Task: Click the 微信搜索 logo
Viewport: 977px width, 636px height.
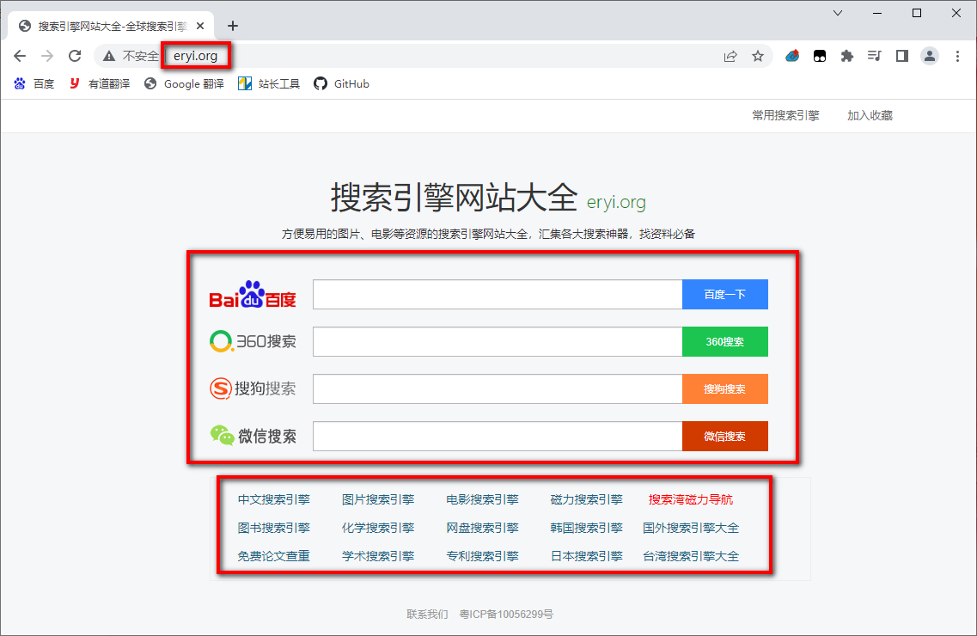Action: (253, 436)
